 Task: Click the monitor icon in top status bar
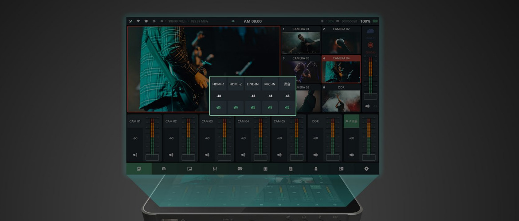(146, 21)
